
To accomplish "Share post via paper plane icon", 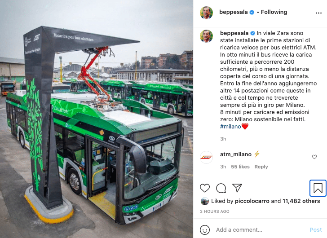I will [x=237, y=188].
